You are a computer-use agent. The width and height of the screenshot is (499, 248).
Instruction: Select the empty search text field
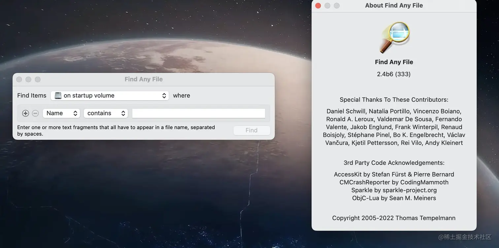click(x=198, y=113)
